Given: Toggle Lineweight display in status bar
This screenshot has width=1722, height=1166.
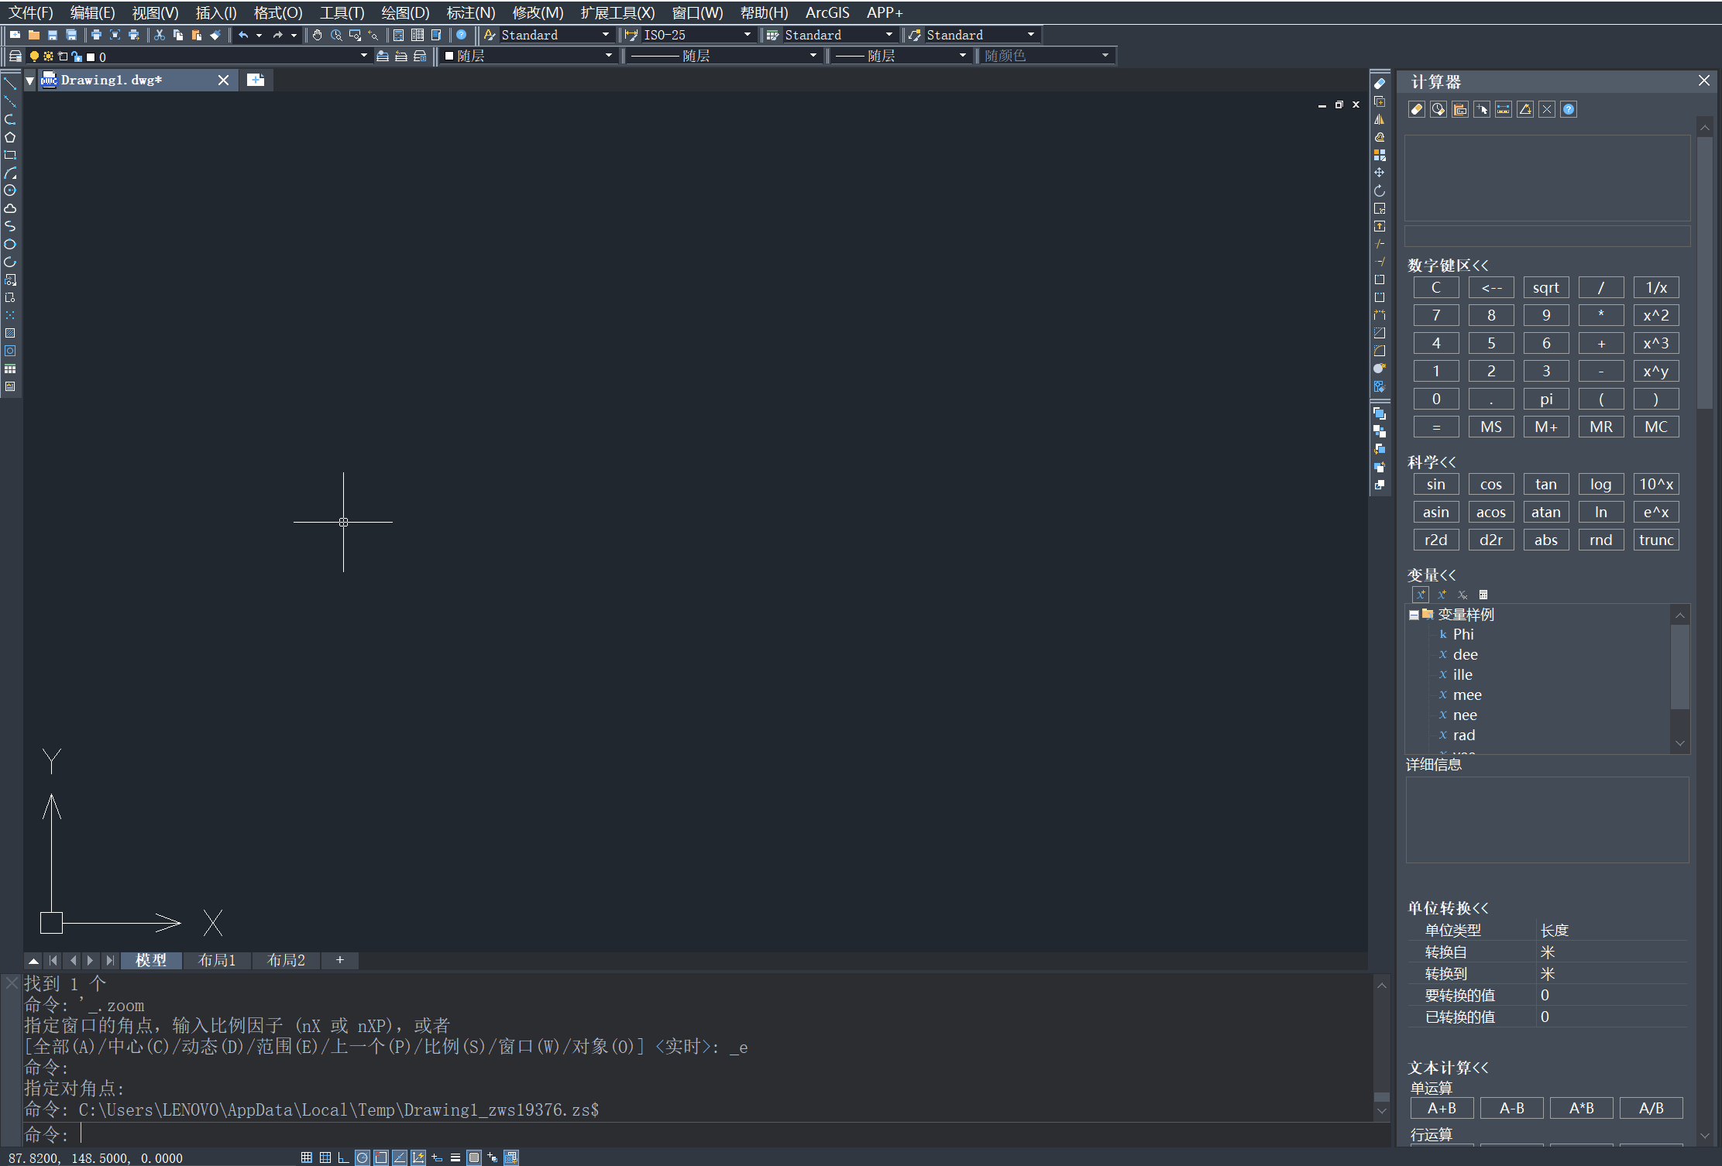Looking at the screenshot, I should (x=455, y=1157).
